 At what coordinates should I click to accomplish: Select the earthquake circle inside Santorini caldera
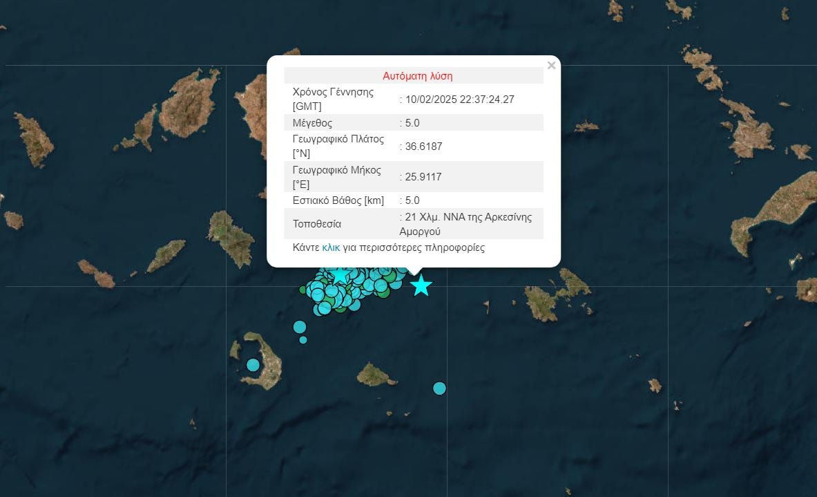point(253,364)
